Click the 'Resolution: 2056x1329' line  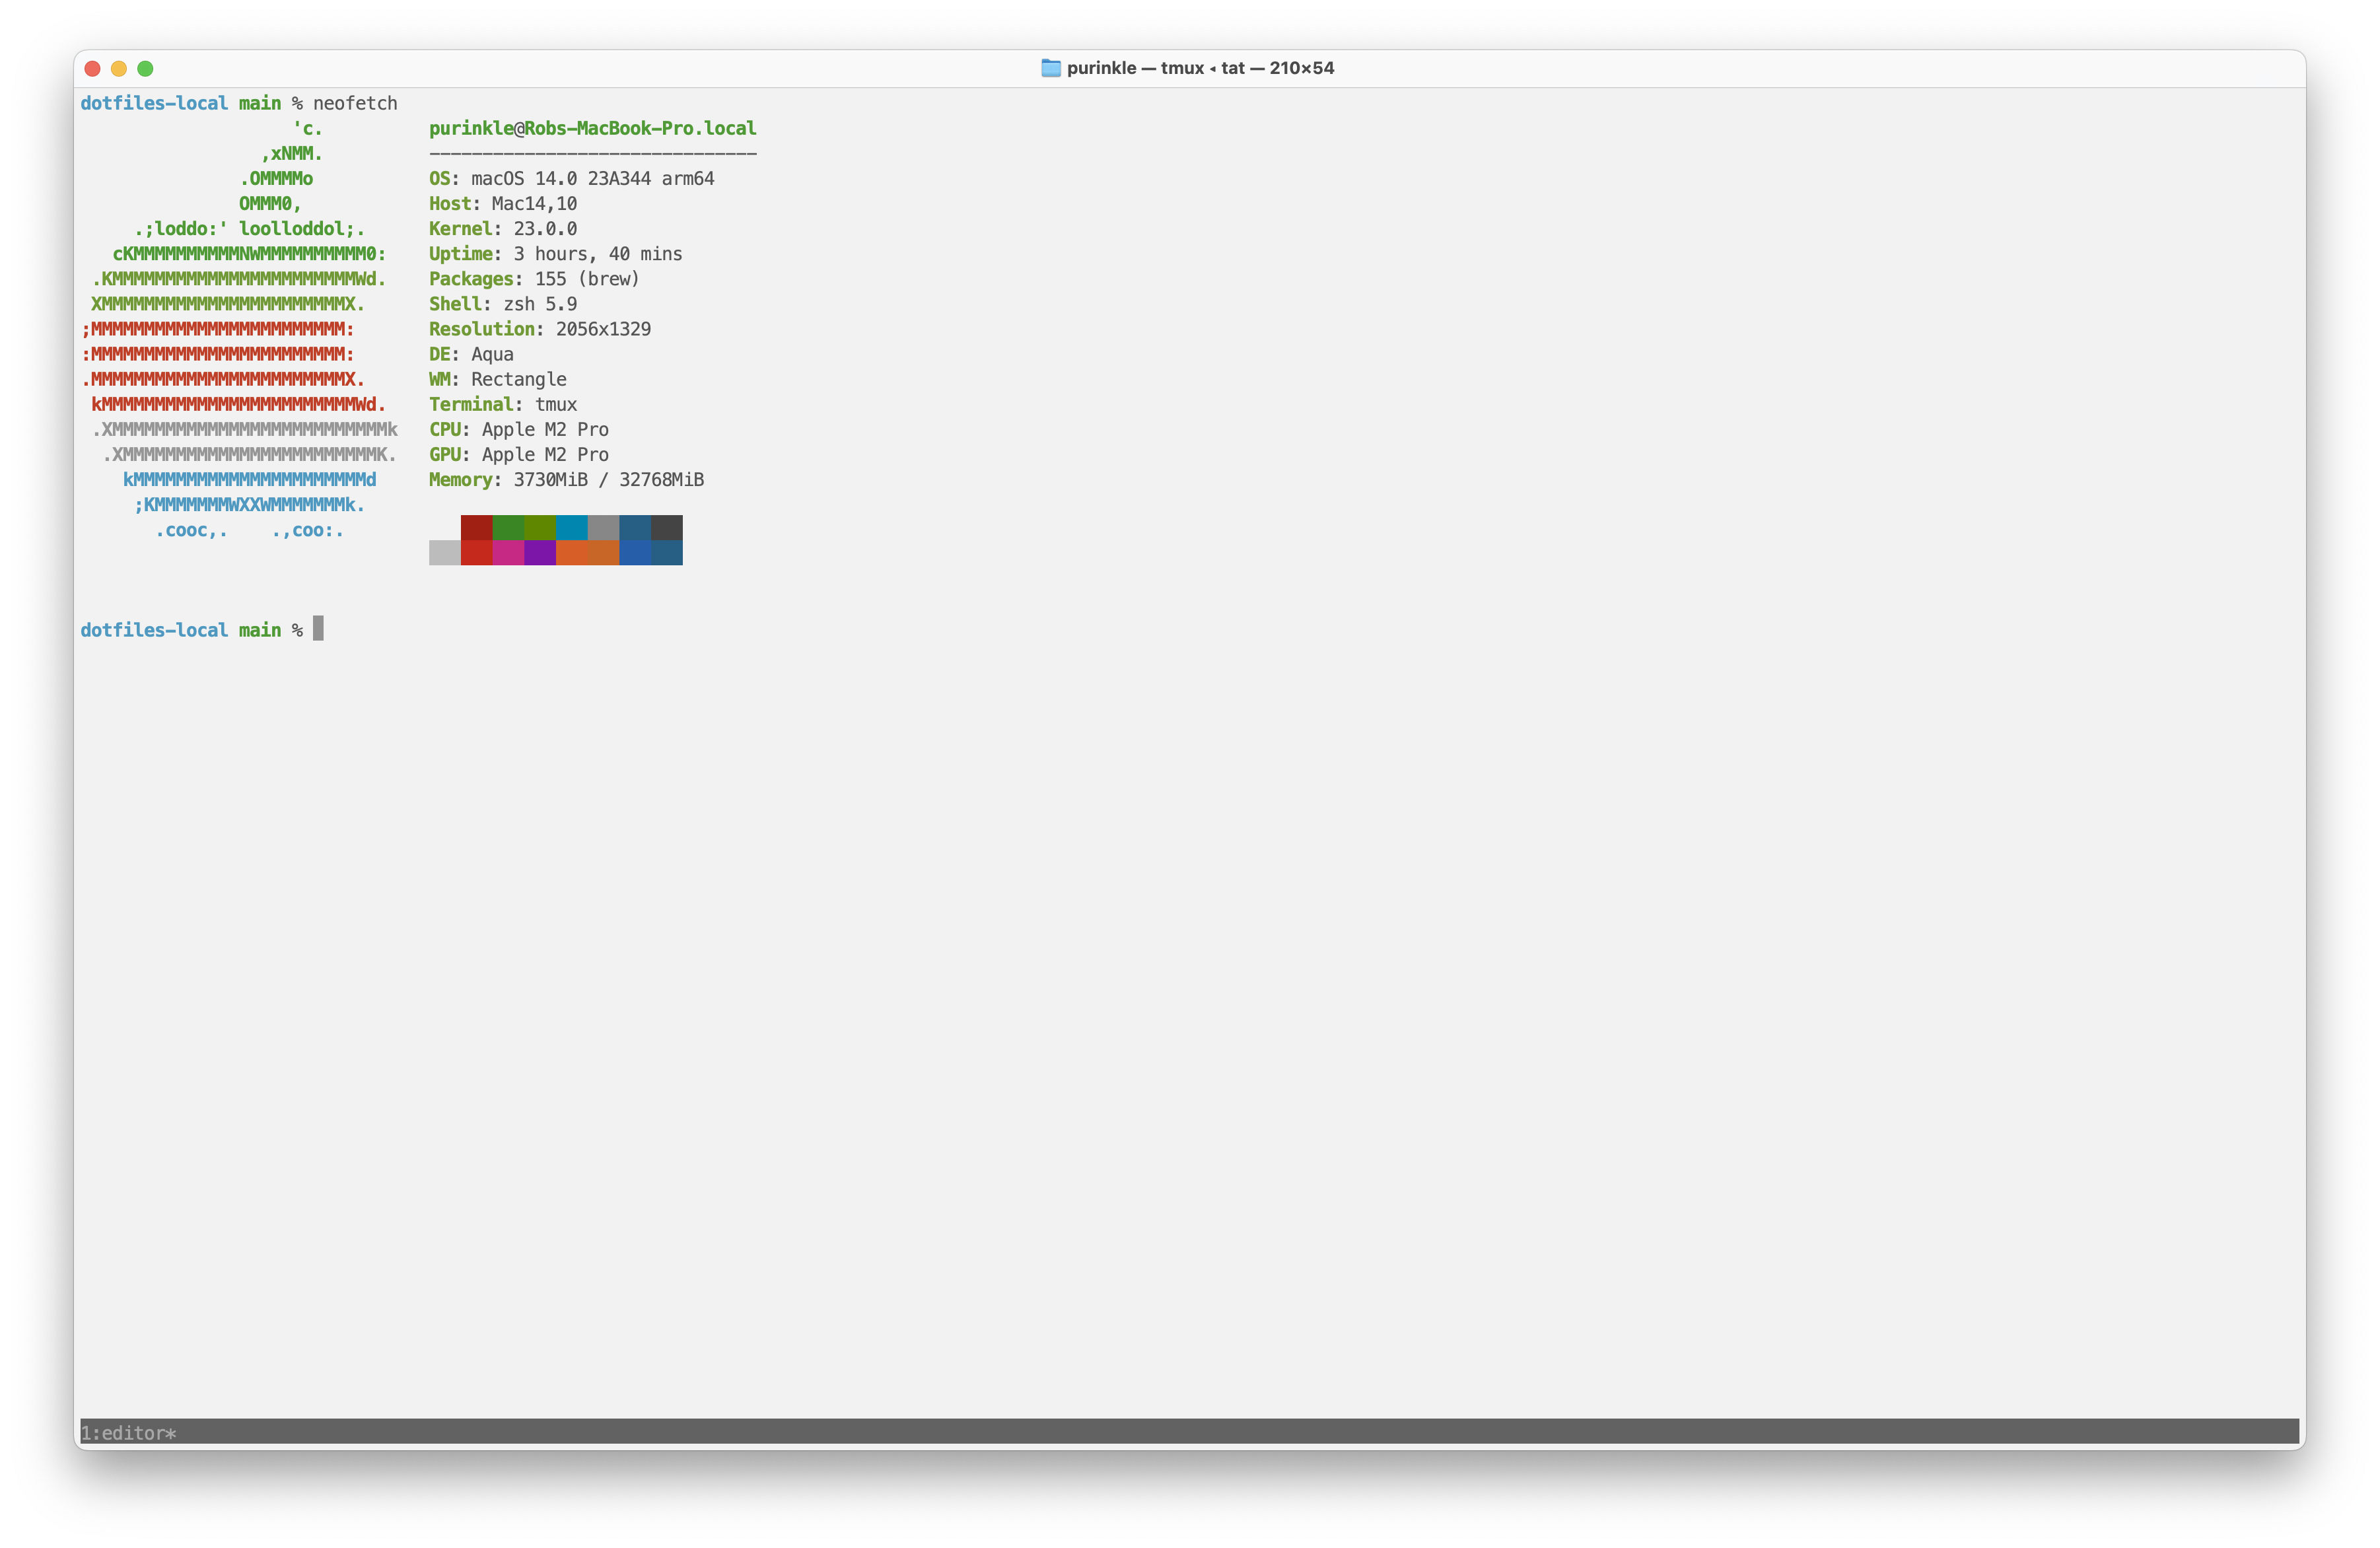click(539, 329)
